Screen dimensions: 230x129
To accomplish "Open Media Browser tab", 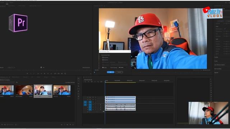I will coord(15,77).
